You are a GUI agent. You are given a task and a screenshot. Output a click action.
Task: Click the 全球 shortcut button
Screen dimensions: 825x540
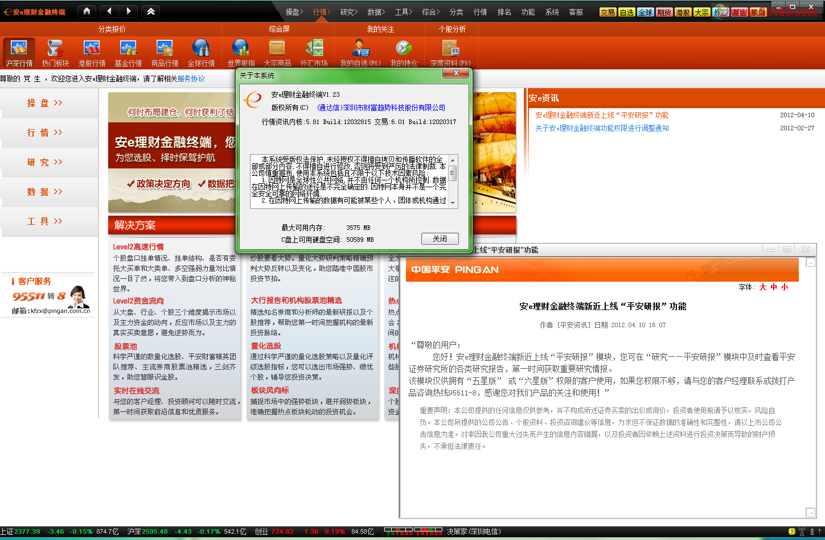(645, 12)
